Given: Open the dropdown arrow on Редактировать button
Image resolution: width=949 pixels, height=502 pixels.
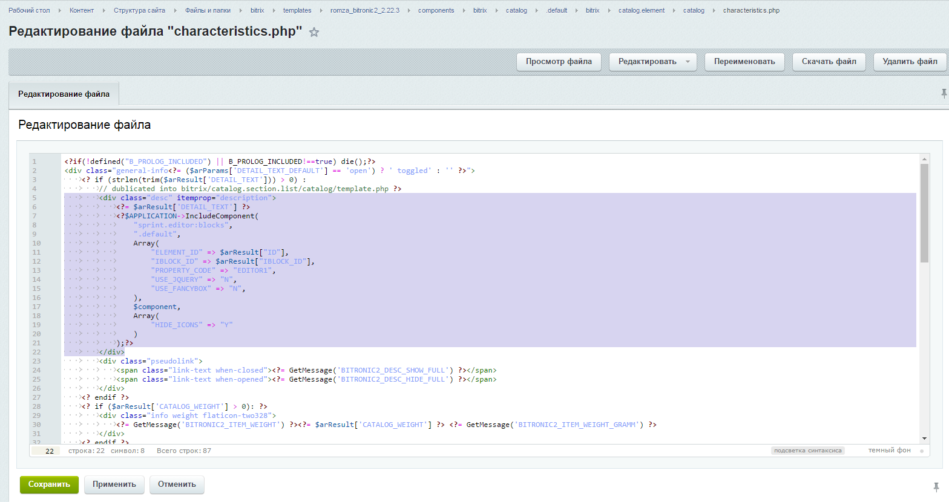Looking at the screenshot, I should point(688,62).
